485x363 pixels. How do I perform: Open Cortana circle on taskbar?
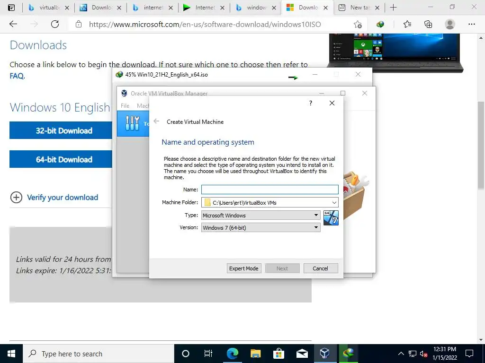(185, 354)
